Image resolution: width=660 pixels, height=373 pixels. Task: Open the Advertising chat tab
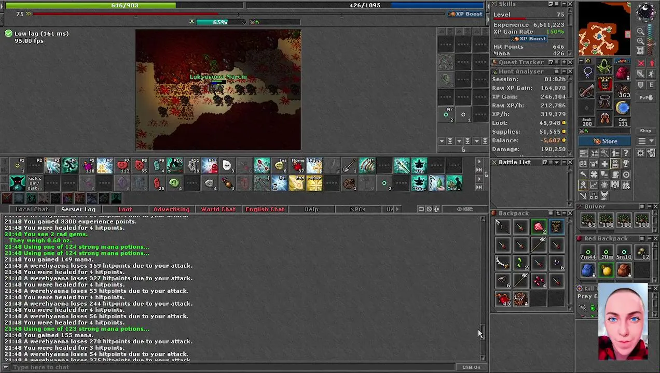point(171,209)
